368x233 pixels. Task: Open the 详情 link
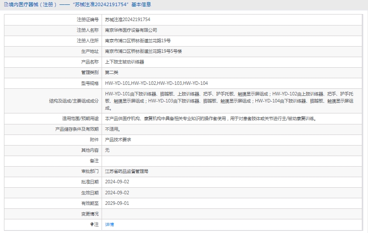pyautogui.click(x=109, y=224)
